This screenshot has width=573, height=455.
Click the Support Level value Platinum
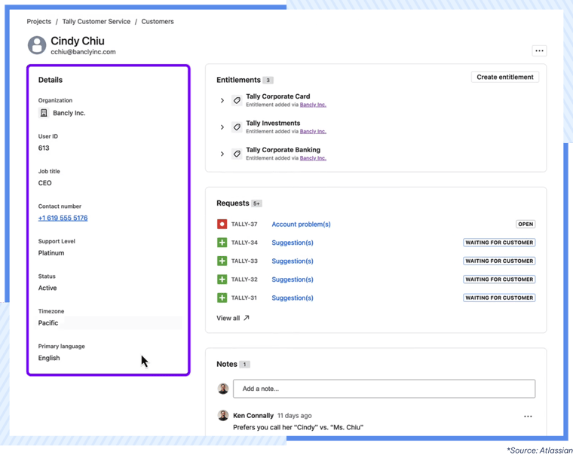coord(51,253)
